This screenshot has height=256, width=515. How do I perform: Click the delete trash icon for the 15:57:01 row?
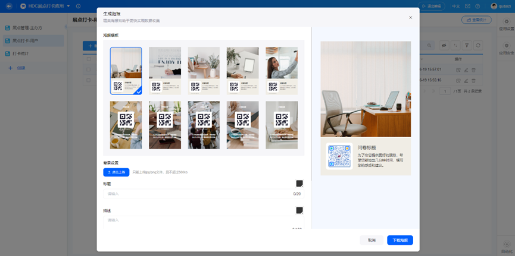pyautogui.click(x=473, y=70)
